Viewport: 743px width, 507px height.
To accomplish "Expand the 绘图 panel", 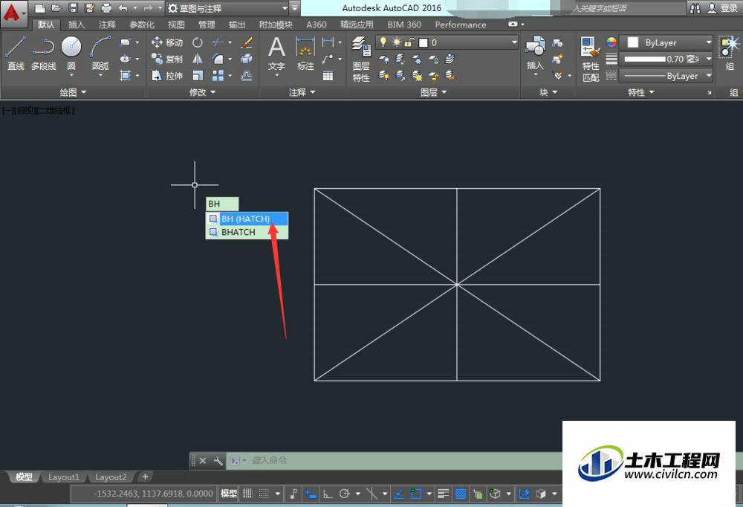I will [x=73, y=92].
